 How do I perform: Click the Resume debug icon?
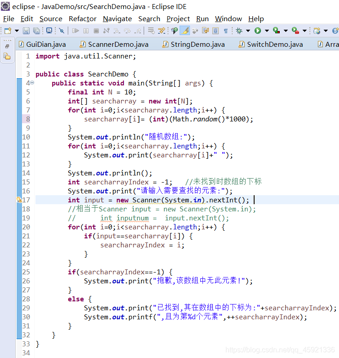pos(75,31)
